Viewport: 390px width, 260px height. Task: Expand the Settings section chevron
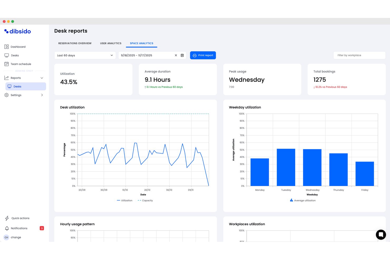click(42, 95)
